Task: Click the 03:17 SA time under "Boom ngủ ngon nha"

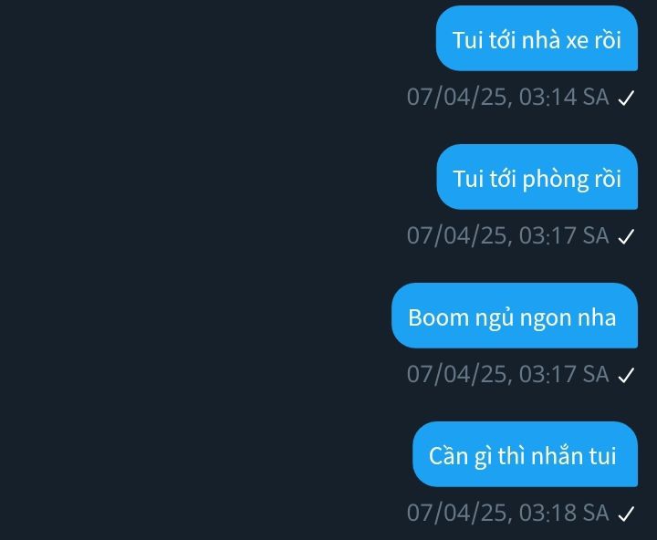Action: (564, 374)
